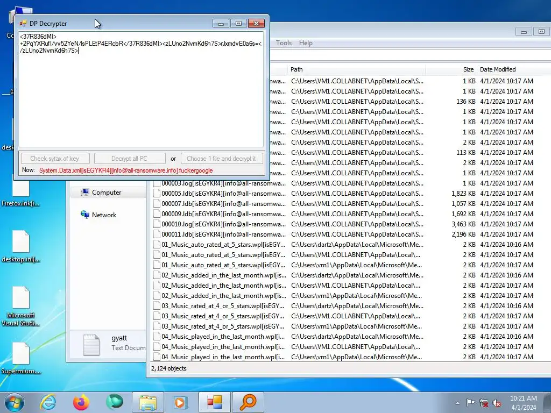Minimize the background search window
The width and height of the screenshot is (551, 413).
click(524, 32)
